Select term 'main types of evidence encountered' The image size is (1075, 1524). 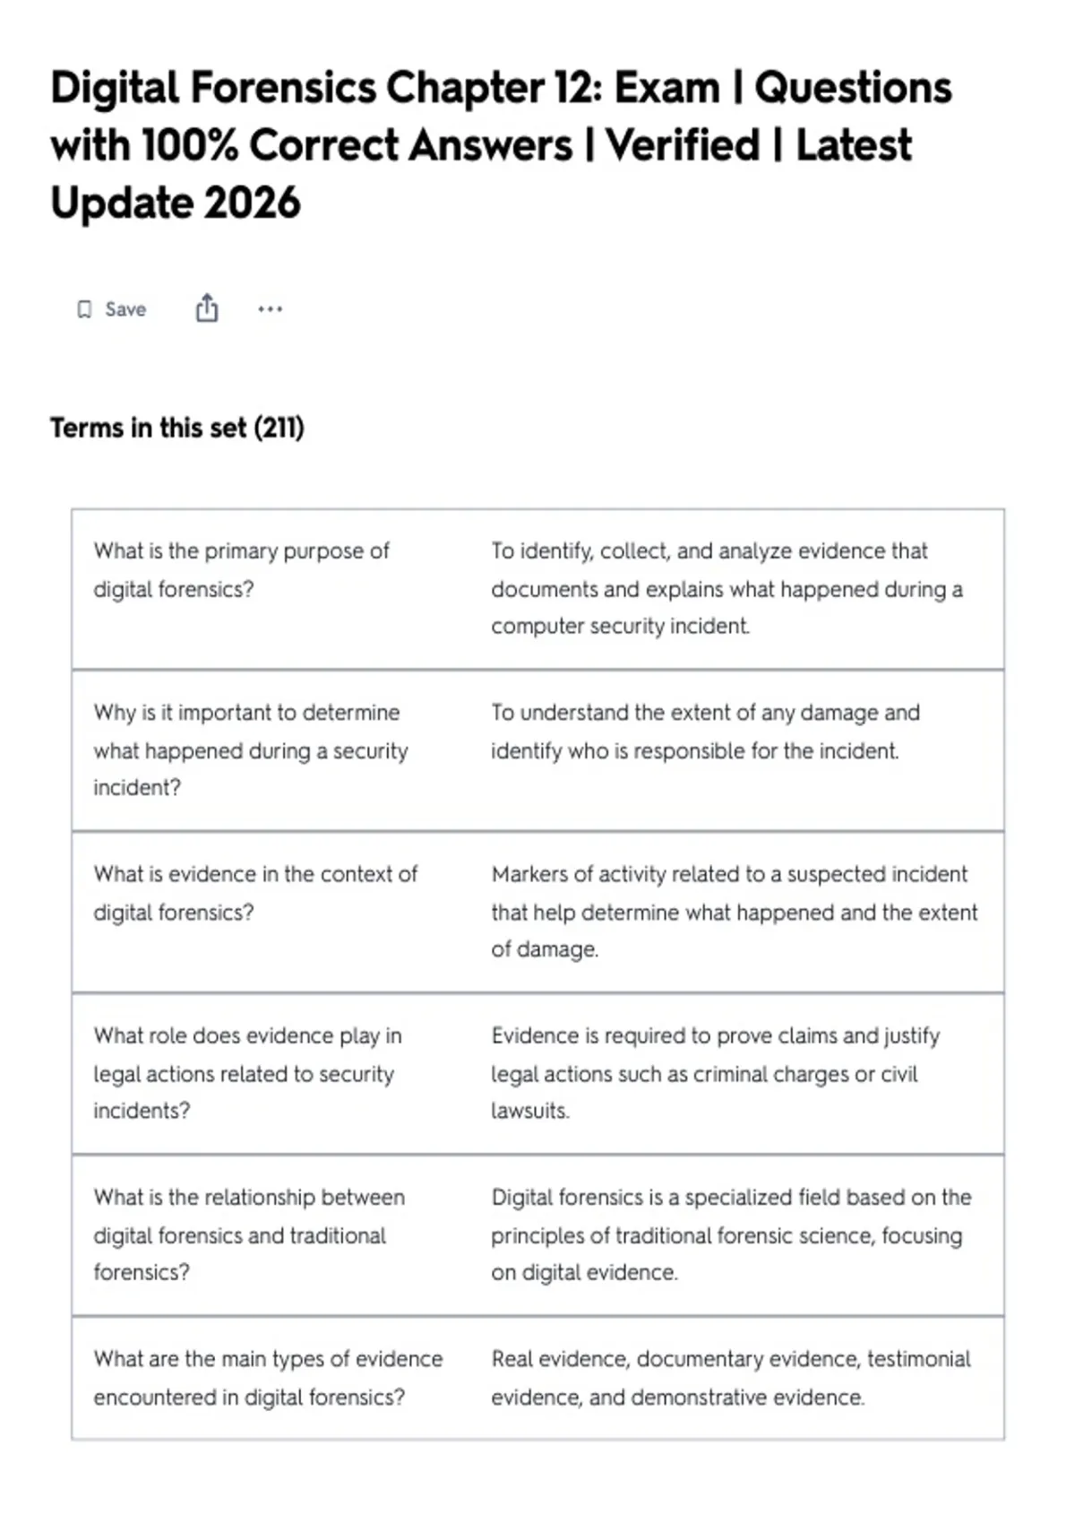point(268,1378)
